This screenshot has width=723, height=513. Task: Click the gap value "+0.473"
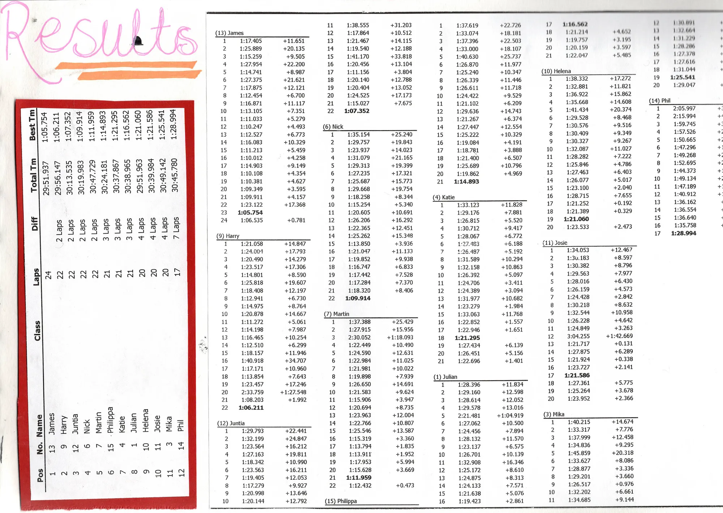(x=405, y=485)
